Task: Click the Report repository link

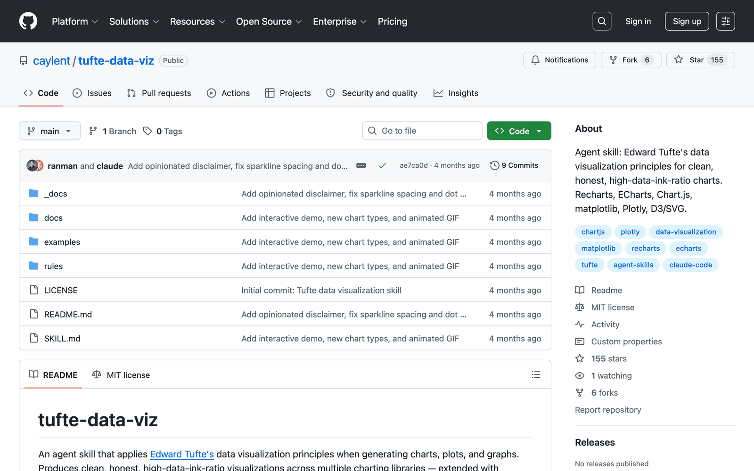Action: pos(608,410)
